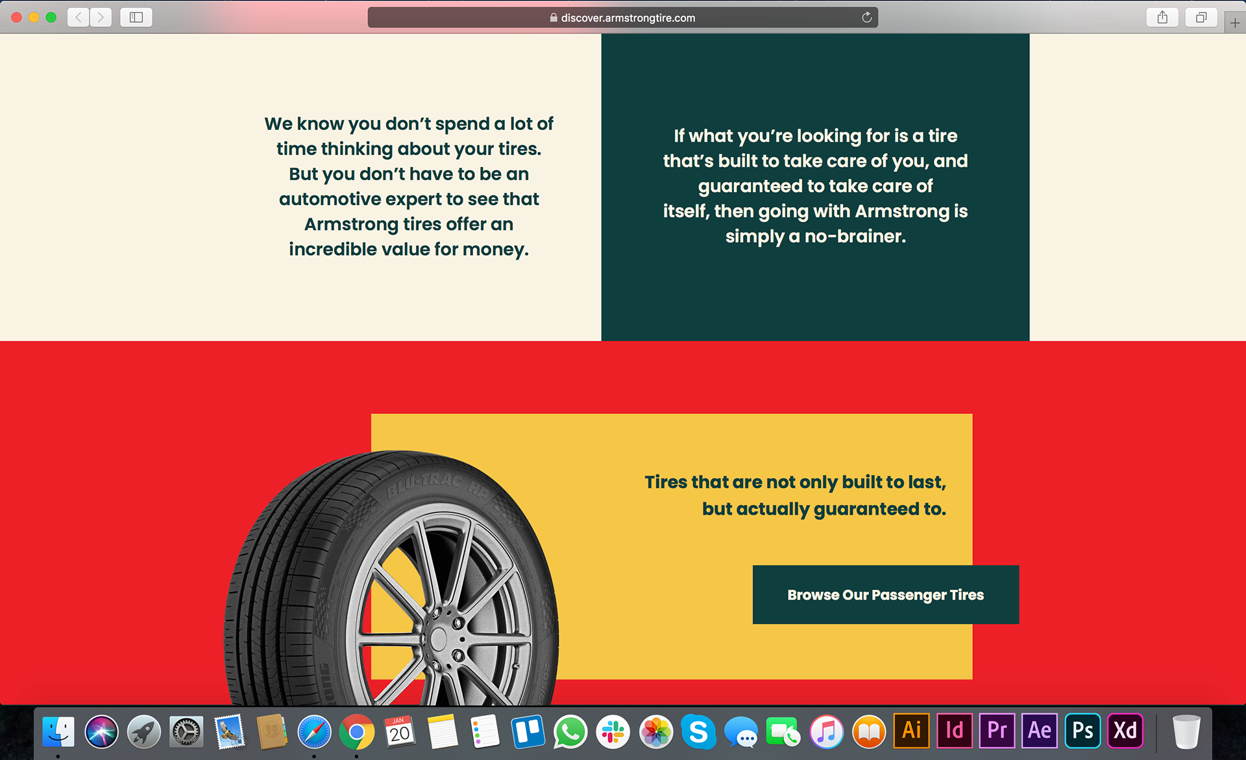Toggle the Safari sidebar button

[136, 18]
